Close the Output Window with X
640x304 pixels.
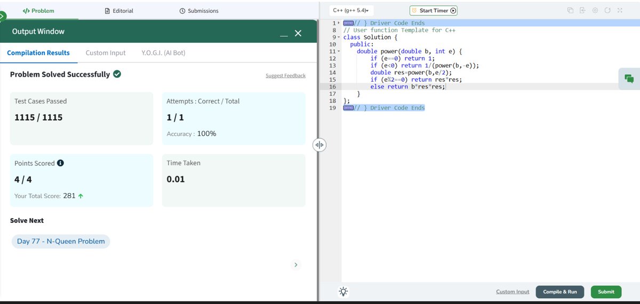(x=298, y=34)
